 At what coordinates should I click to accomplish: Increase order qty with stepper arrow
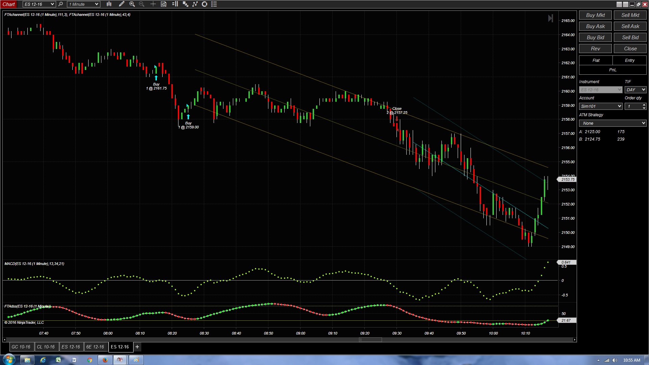644,105
